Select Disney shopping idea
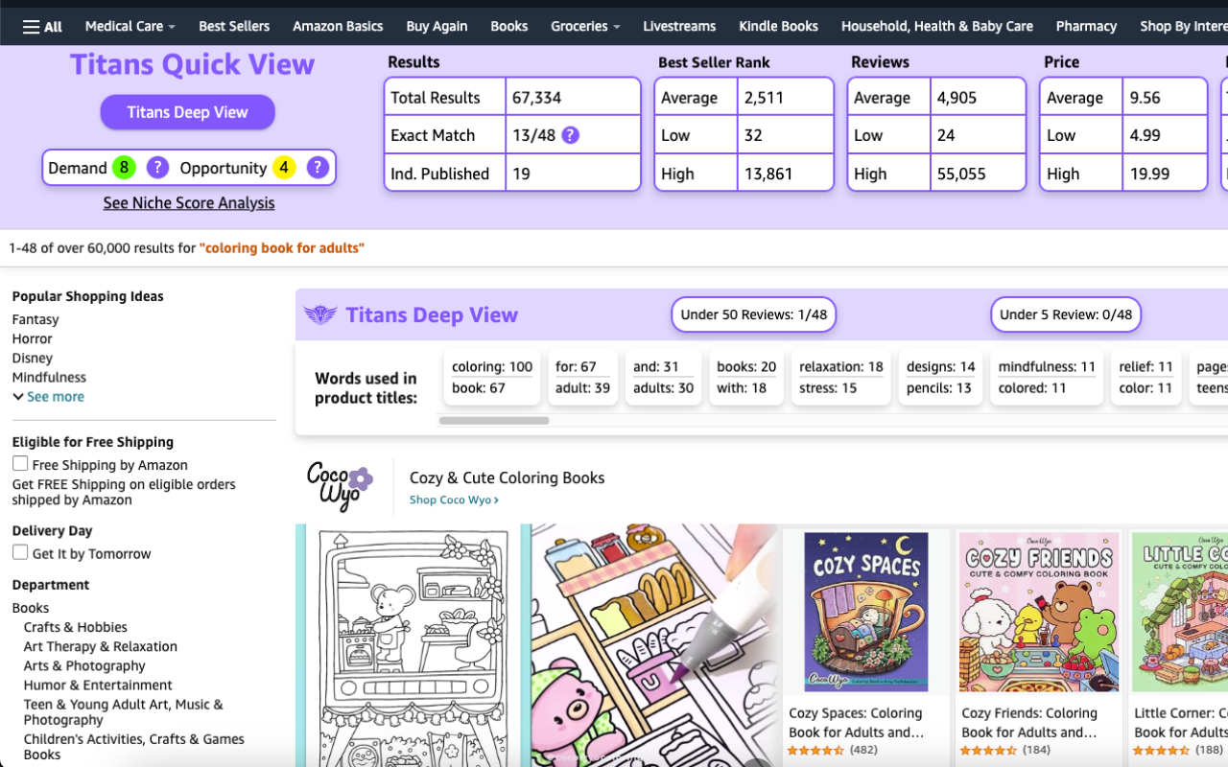The width and height of the screenshot is (1228, 767). (x=33, y=358)
